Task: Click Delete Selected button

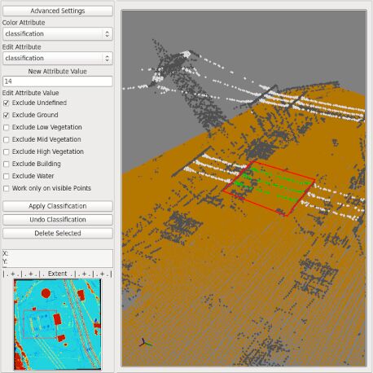Action: pos(58,233)
